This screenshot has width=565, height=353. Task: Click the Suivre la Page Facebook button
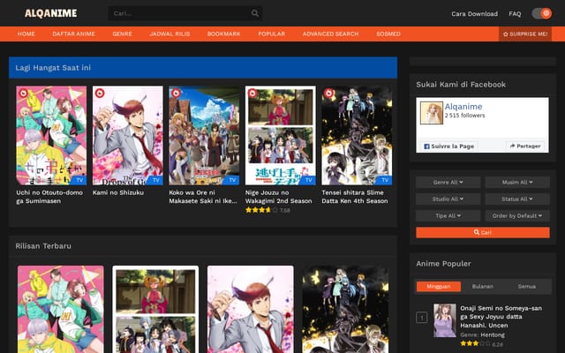click(x=449, y=146)
